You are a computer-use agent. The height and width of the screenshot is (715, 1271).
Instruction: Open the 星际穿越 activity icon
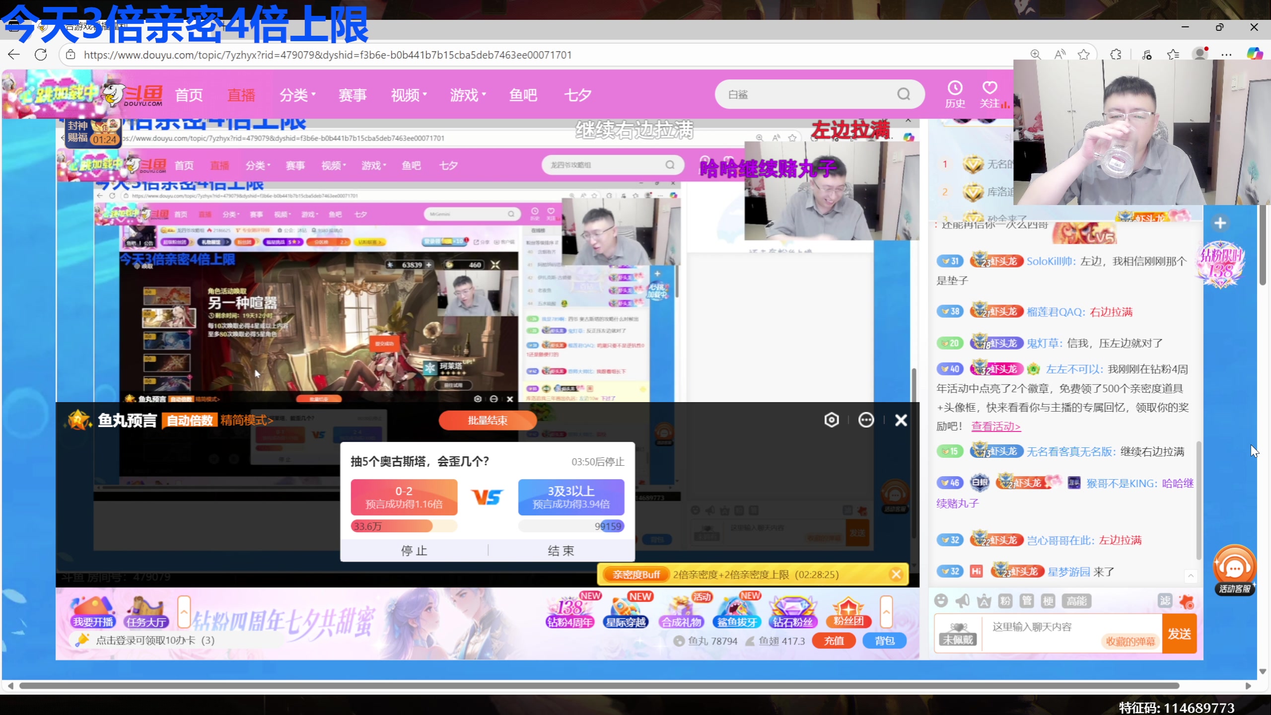point(626,612)
